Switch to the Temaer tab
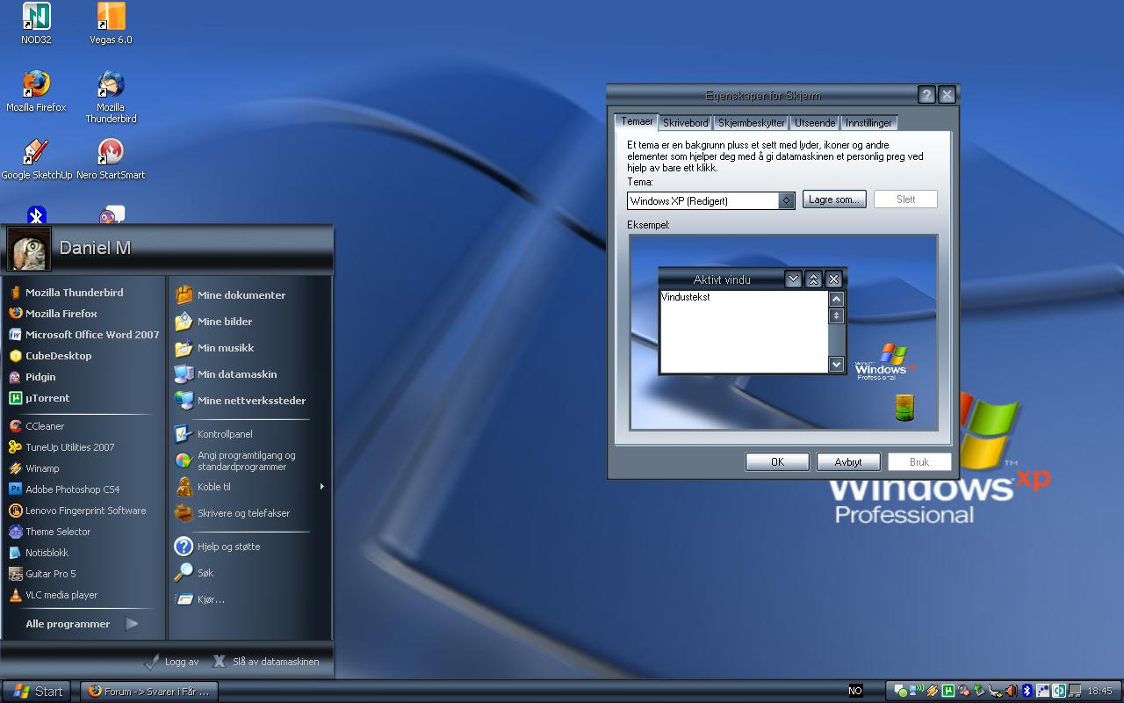The image size is (1124, 703). [x=637, y=122]
